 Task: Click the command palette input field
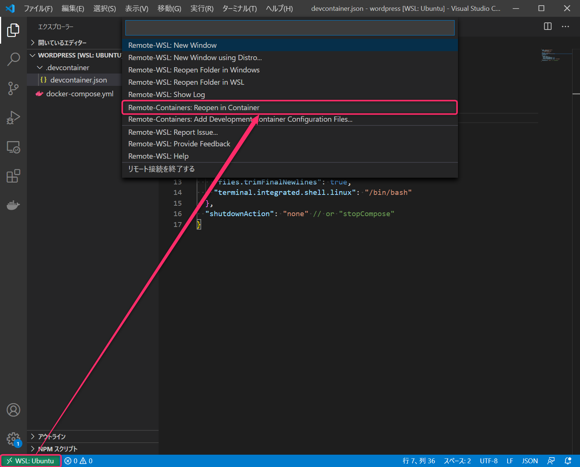[x=290, y=27]
